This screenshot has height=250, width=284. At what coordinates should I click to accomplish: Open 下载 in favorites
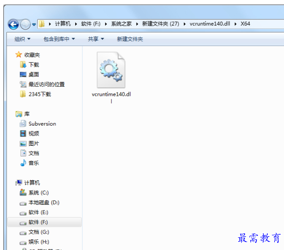pos(34,65)
